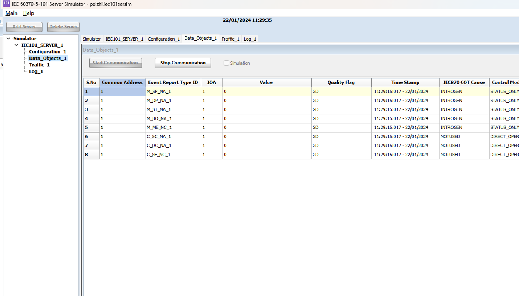
Task: Click the Delete Server button
Action: [63, 27]
